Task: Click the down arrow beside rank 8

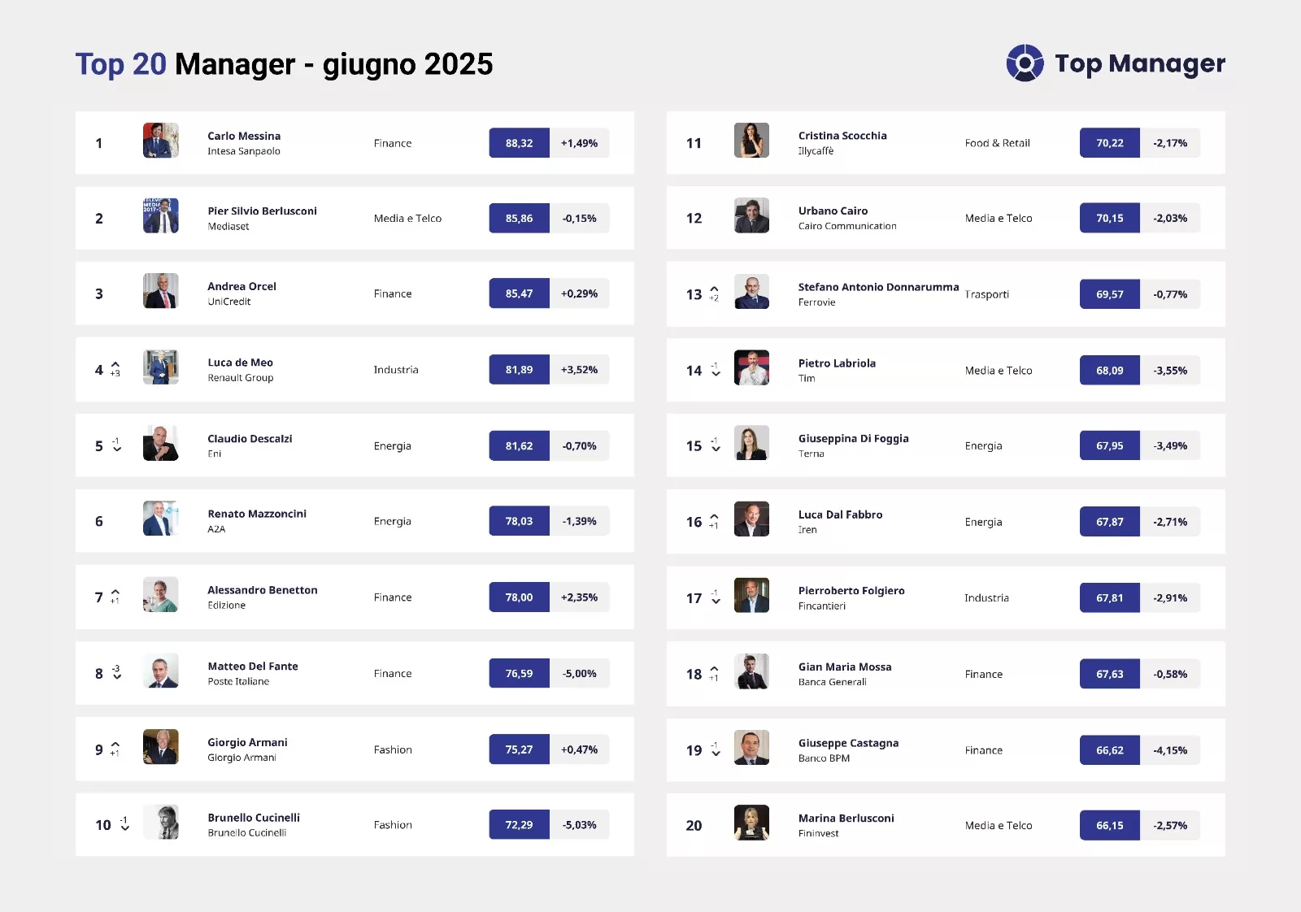Action: [x=117, y=676]
